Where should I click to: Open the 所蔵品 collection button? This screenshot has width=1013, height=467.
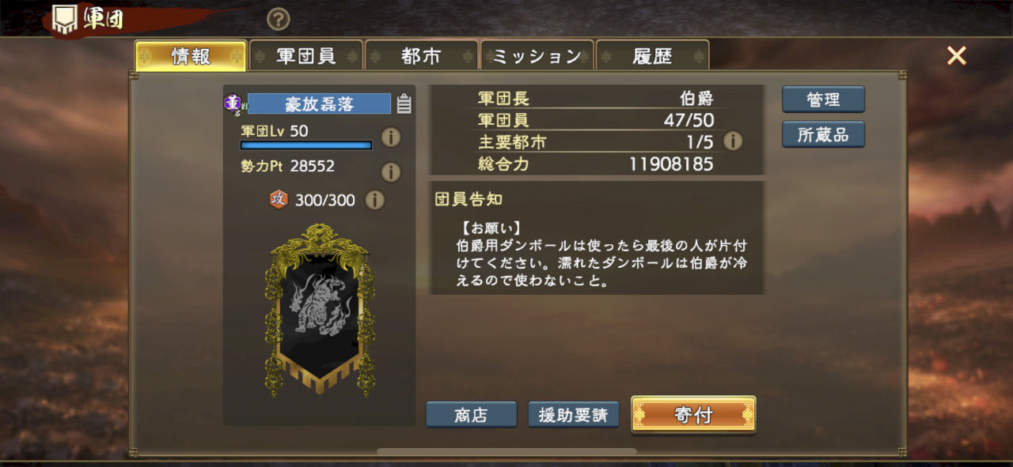tap(823, 134)
